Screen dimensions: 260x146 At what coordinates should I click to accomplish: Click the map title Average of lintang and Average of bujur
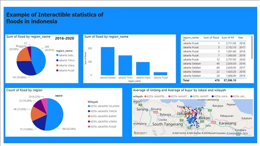pos(180,90)
